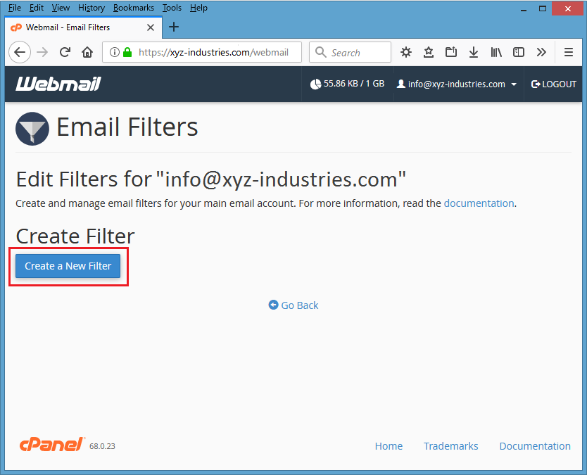The image size is (587, 475).
Task: Click the Email Filters funnel icon
Action: coord(32,129)
